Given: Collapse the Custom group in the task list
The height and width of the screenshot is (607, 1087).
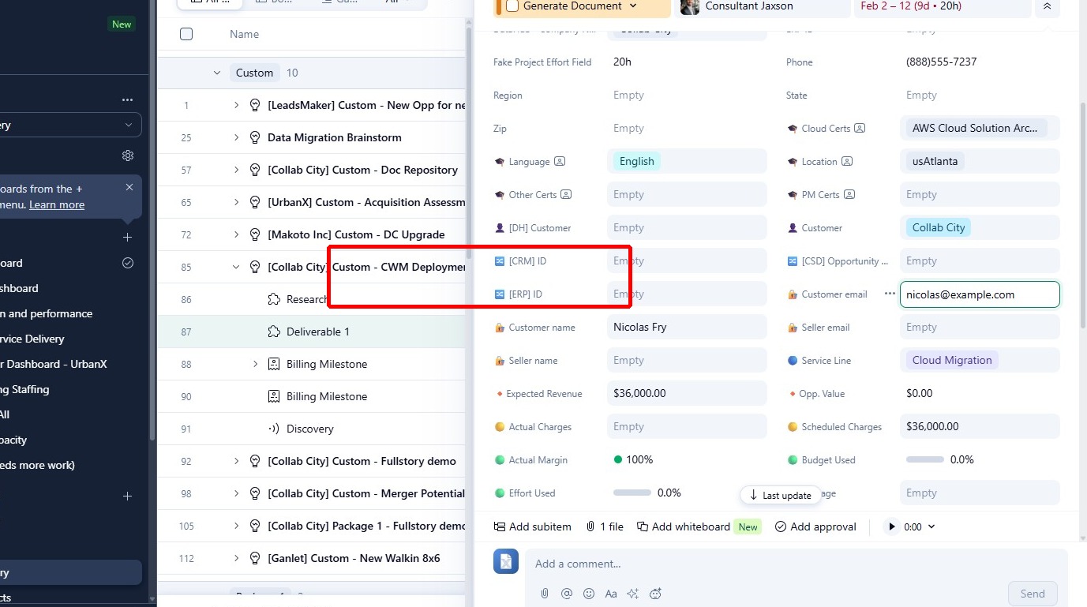Looking at the screenshot, I should tap(217, 72).
